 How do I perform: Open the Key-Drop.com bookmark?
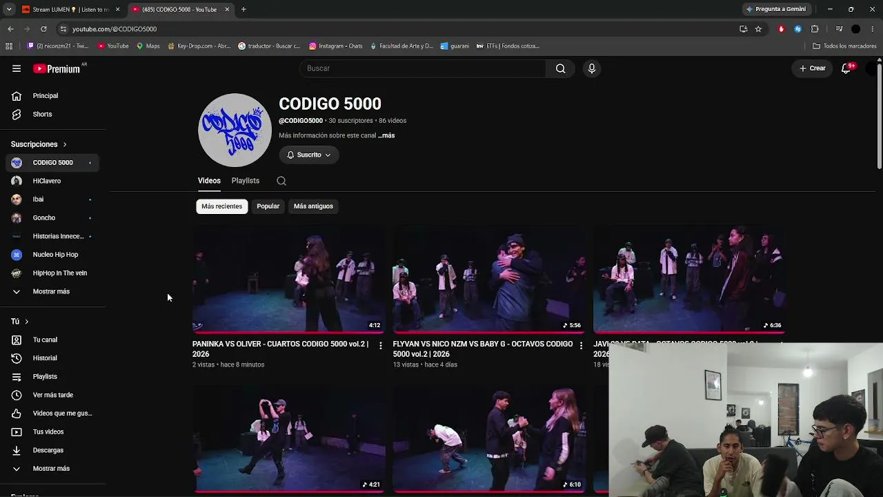pyautogui.click(x=199, y=46)
